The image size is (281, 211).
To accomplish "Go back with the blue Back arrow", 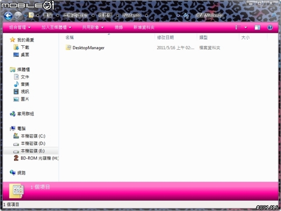I will pyautogui.click(x=8, y=16).
